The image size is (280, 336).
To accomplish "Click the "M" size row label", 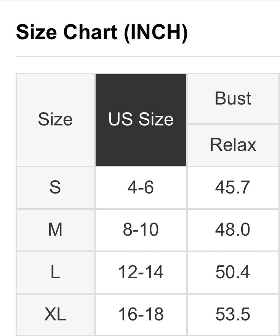I will click(x=55, y=230).
